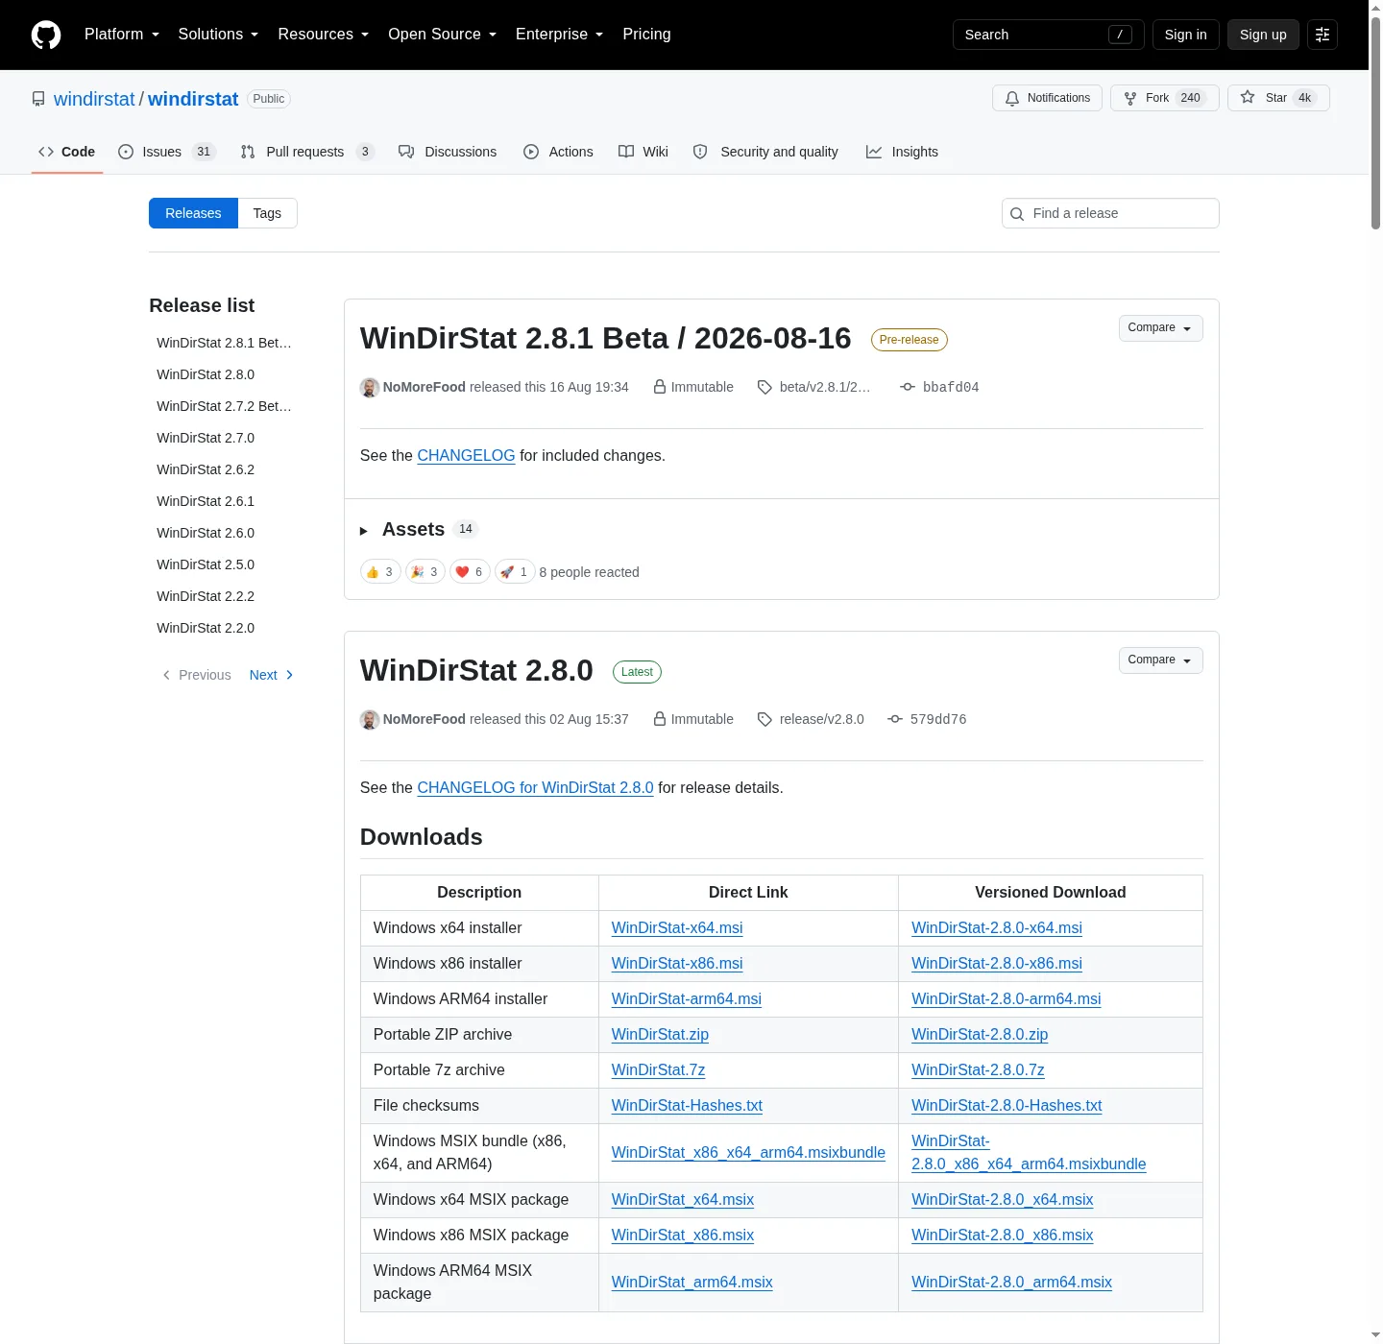The image size is (1383, 1344).
Task: Download WinDirStat-2.8.0-x86.msi
Action: (997, 964)
